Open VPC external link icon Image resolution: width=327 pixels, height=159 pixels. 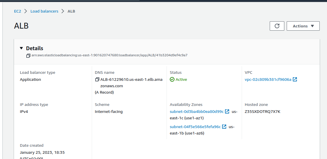[x=295, y=79]
